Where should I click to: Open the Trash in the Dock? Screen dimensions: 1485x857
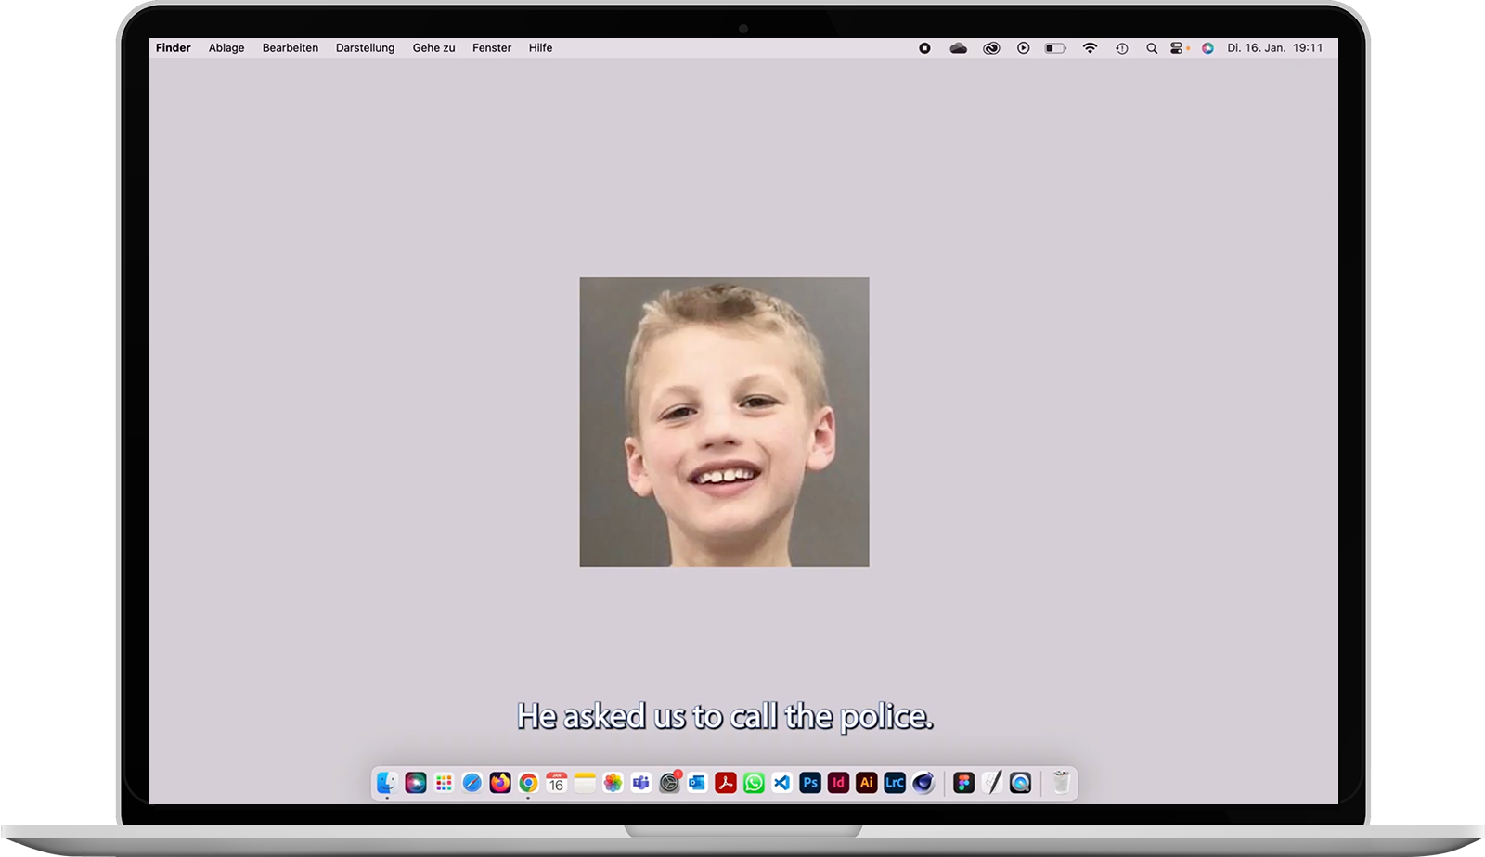click(1062, 783)
